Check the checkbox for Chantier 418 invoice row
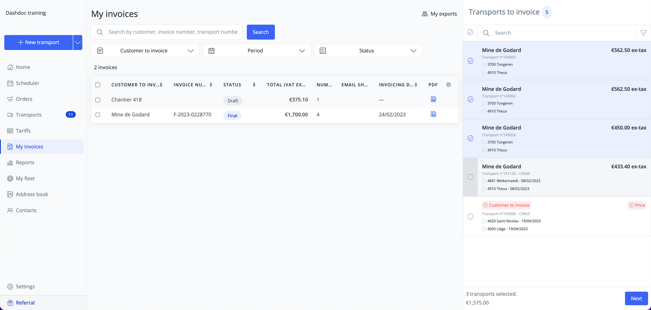Image resolution: width=651 pixels, height=310 pixels. [x=98, y=100]
